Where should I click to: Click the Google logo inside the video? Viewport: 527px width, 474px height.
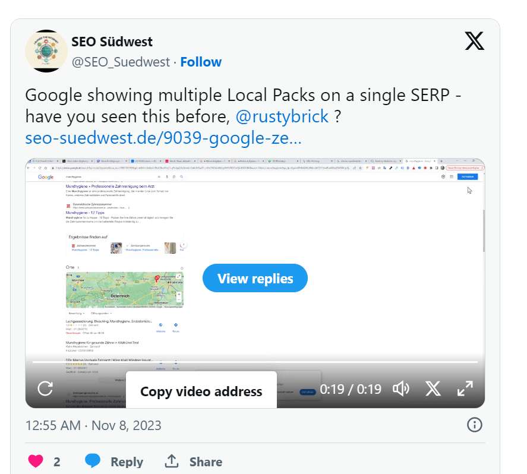click(x=46, y=177)
